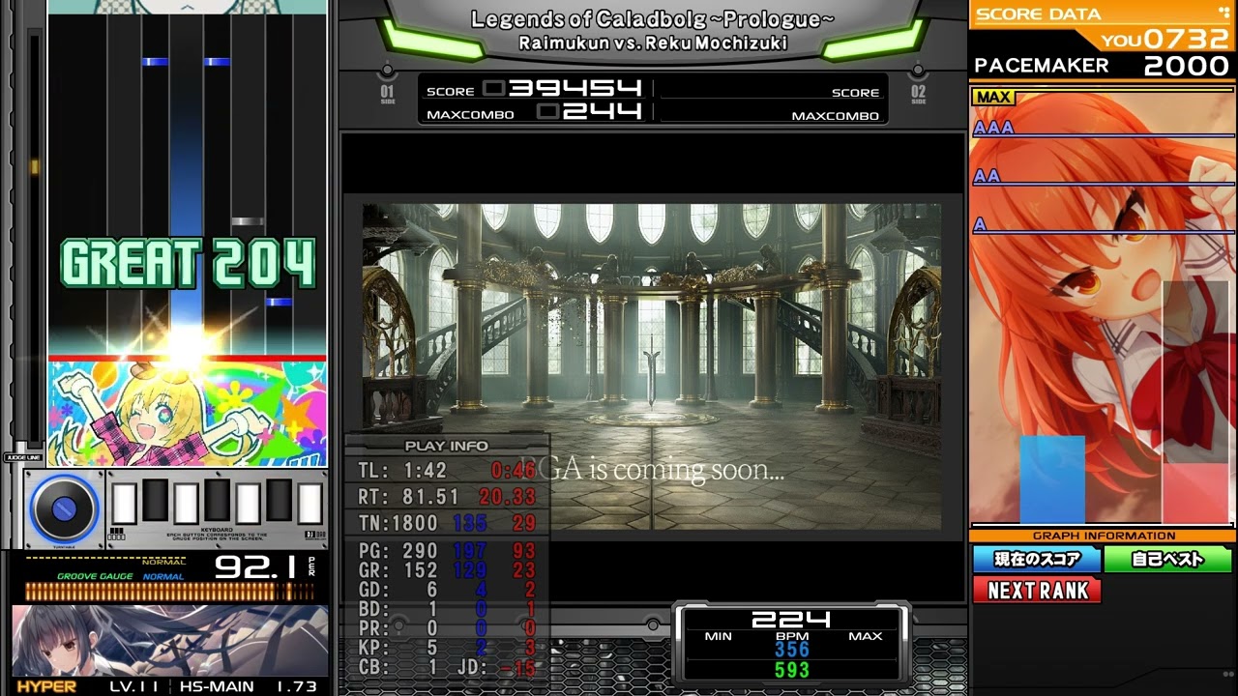Click the three-dot icon in SCORE DATA header
Screen dimensions: 1238x696
[1223, 13]
